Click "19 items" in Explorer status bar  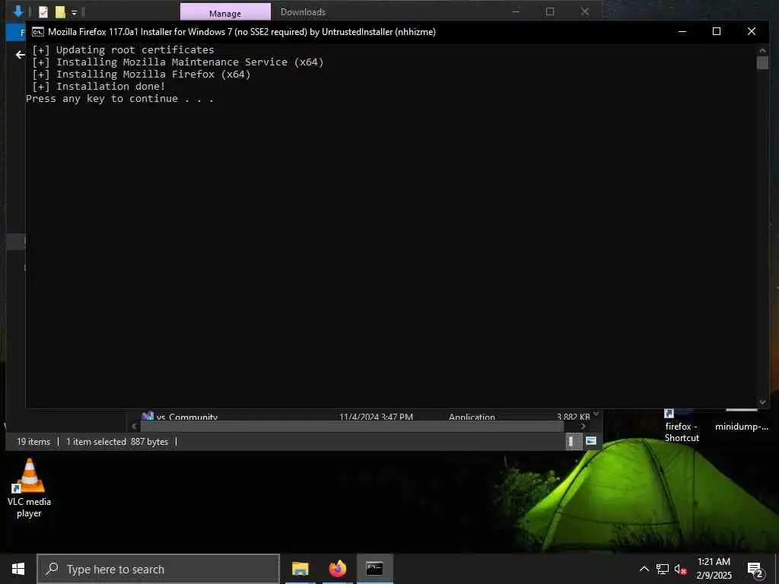[33, 442]
